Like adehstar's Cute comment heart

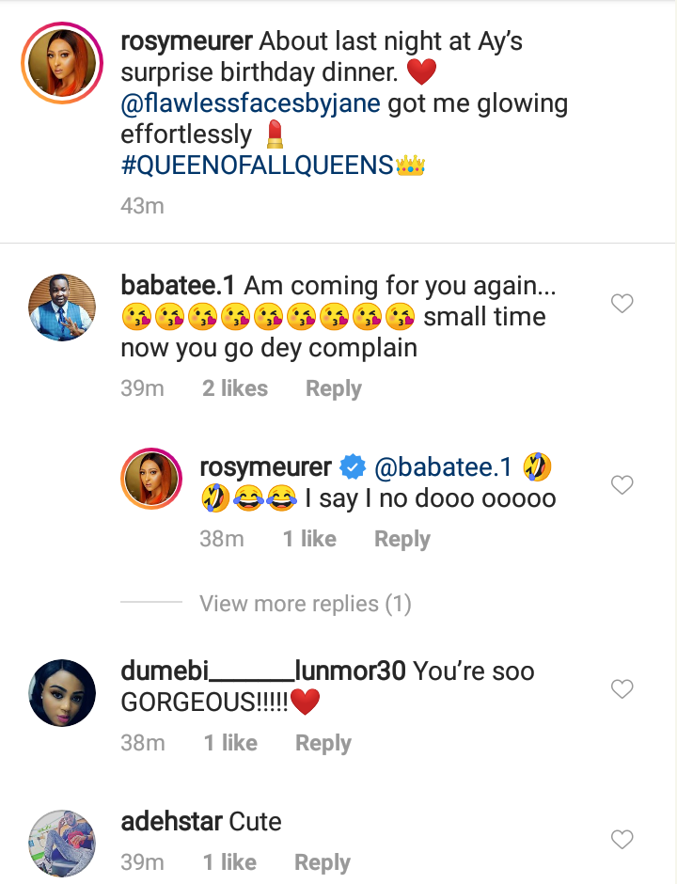click(622, 839)
